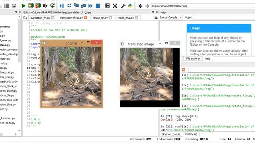Click the working directory path field

pyautogui.click(x=203, y=6)
